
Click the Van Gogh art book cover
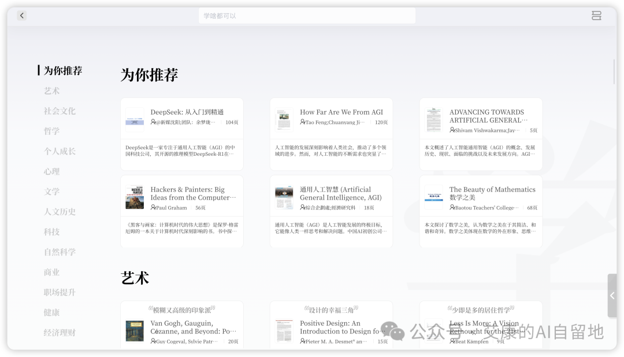[x=134, y=330]
